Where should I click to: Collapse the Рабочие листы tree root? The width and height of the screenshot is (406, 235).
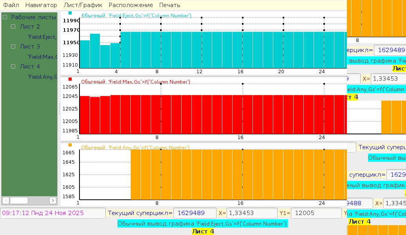5,17
